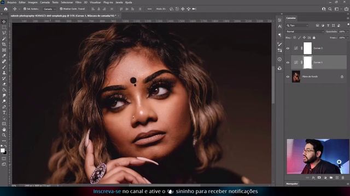Open the Layers panel options menu
Viewport: 350px width, 196px height.
[348, 18]
